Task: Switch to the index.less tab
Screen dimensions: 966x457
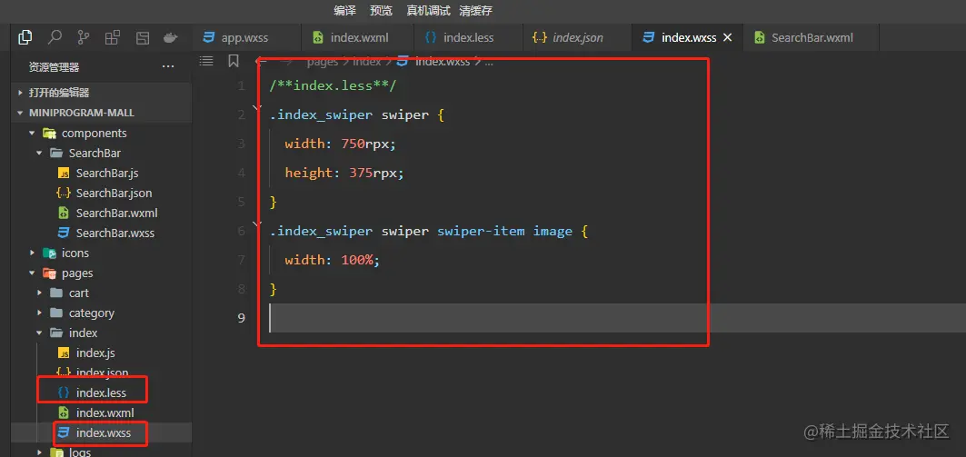Action: 468,37
